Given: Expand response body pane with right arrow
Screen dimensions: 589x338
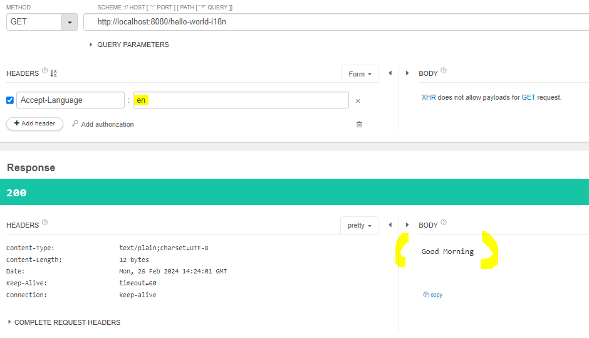Looking at the screenshot, I should [407, 225].
